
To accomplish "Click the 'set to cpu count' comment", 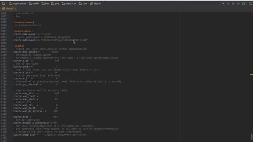I will click(26, 64).
